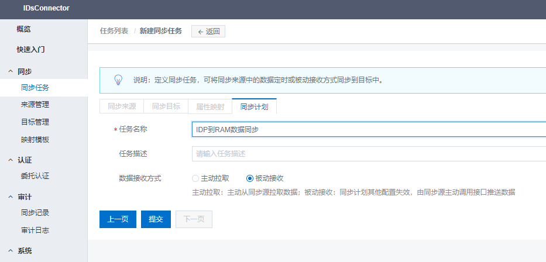Open 审计日志 from the sidebar
546x262 pixels.
(35, 230)
